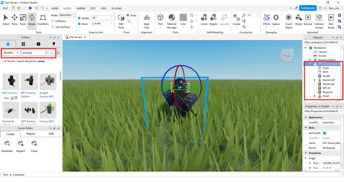Switch to the PLUGINS ribbon tab
Viewport: 344px width, 182px height.
[116, 8]
